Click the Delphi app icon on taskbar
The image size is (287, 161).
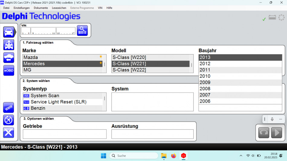pyautogui.click(x=183, y=156)
